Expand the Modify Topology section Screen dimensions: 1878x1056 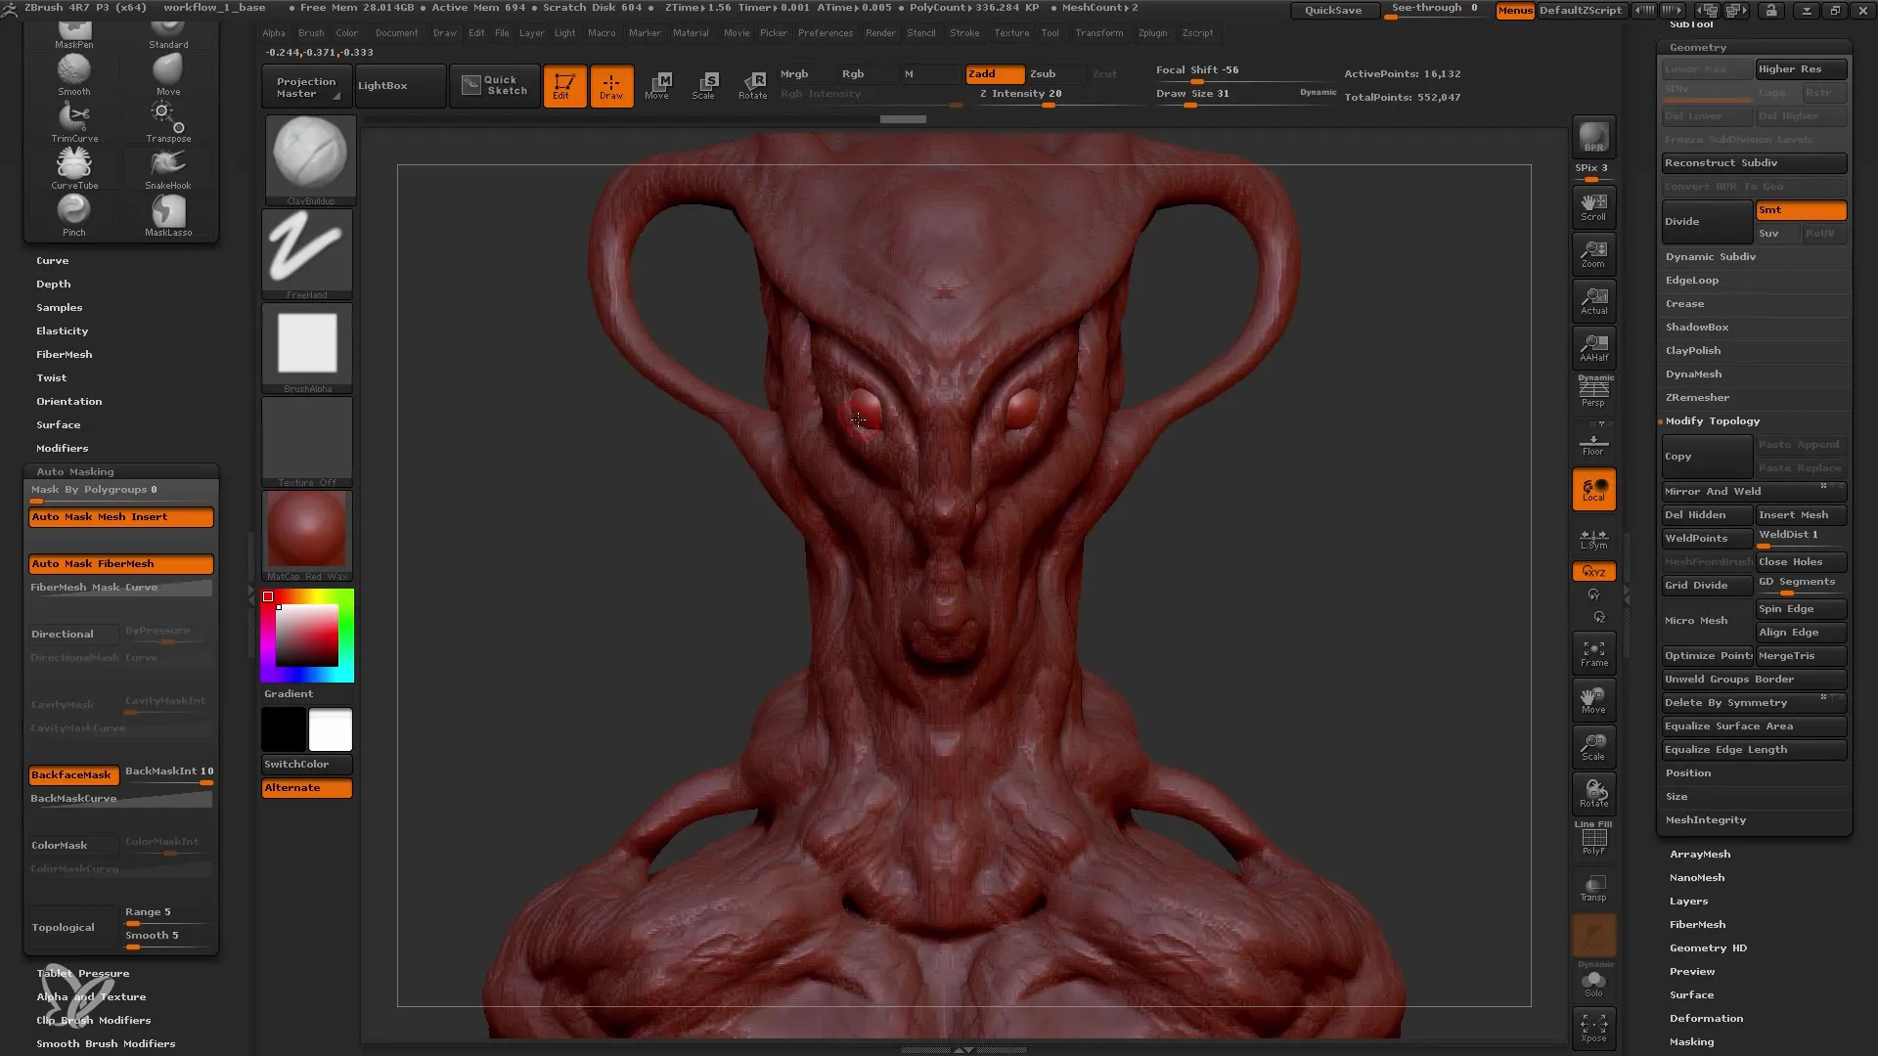click(1712, 420)
